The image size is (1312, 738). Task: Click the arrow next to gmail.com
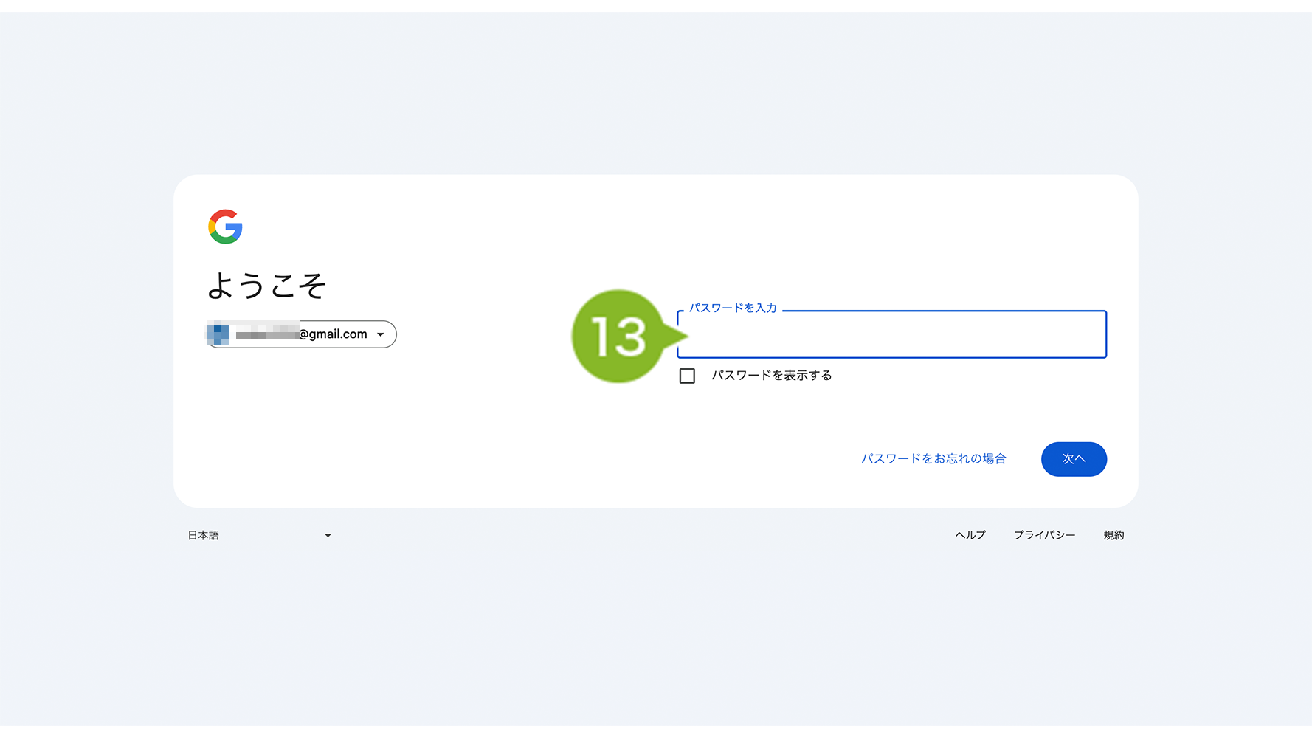point(381,335)
